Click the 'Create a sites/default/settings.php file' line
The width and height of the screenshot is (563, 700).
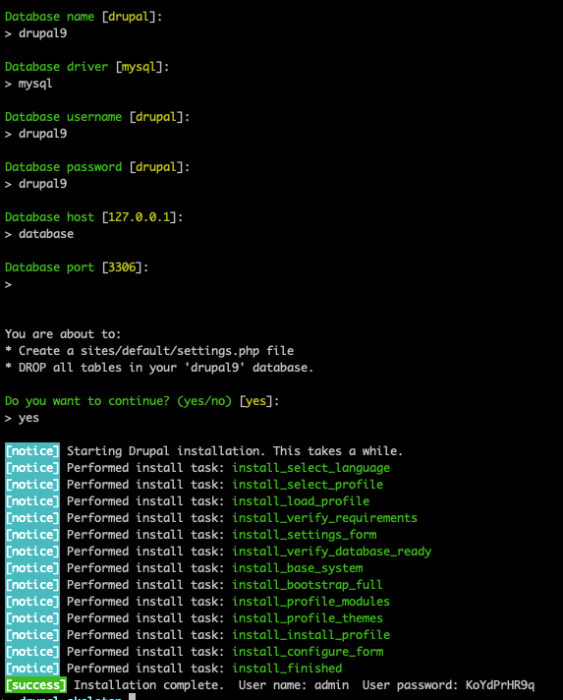point(149,351)
